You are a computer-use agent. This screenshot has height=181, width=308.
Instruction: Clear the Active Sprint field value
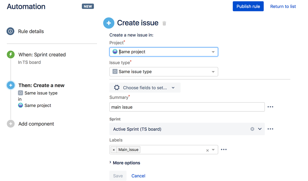252,129
